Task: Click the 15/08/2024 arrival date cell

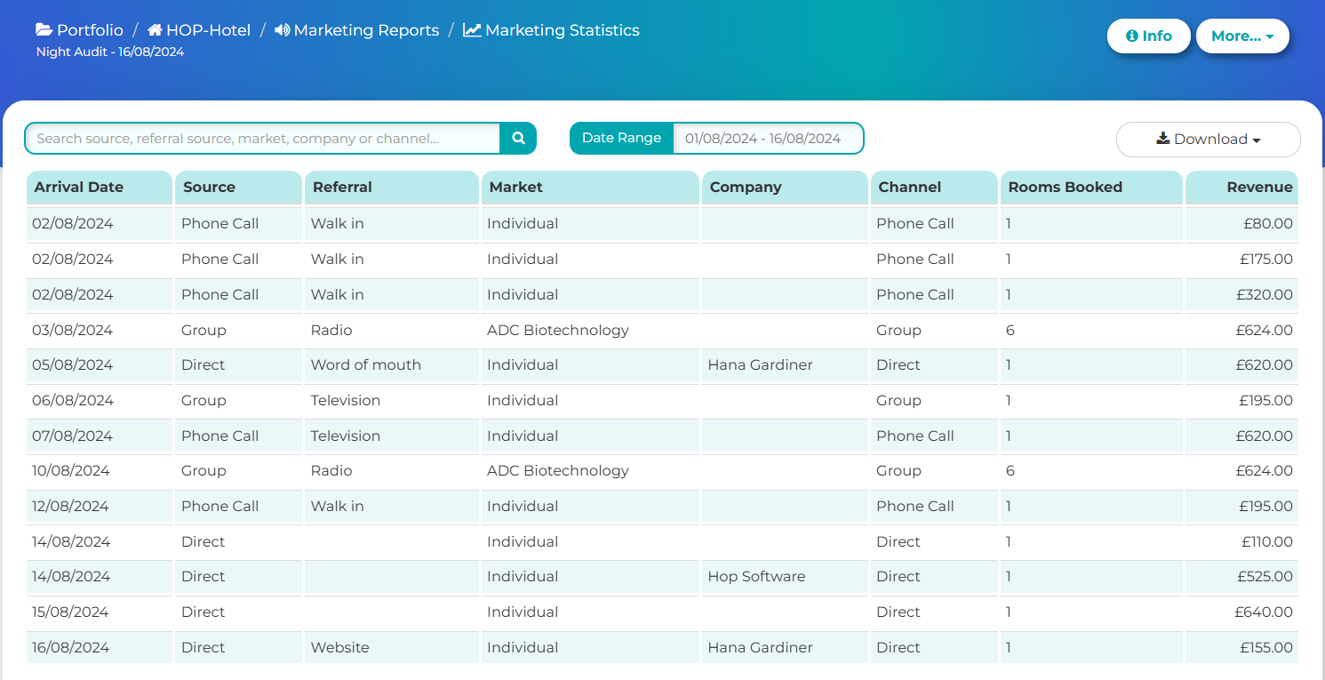Action: (99, 612)
